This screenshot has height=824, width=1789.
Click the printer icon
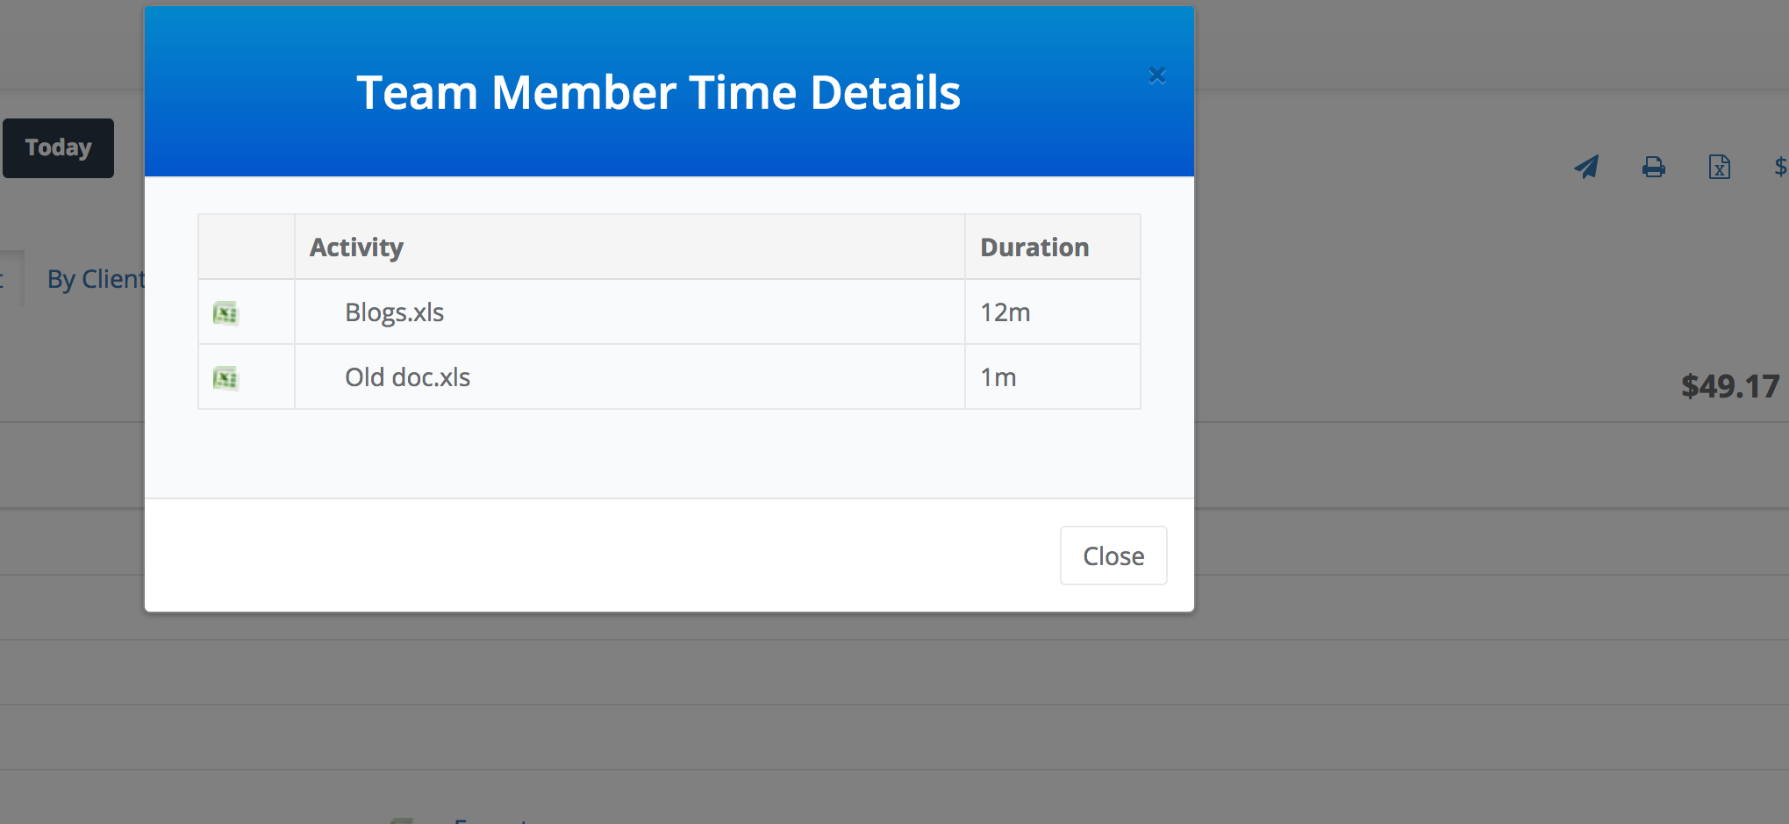pos(1653,167)
